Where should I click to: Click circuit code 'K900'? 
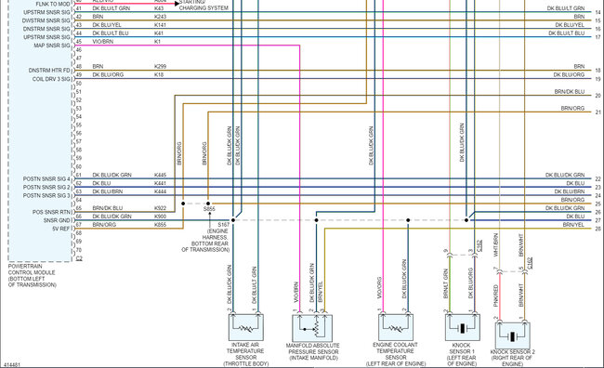click(x=160, y=217)
